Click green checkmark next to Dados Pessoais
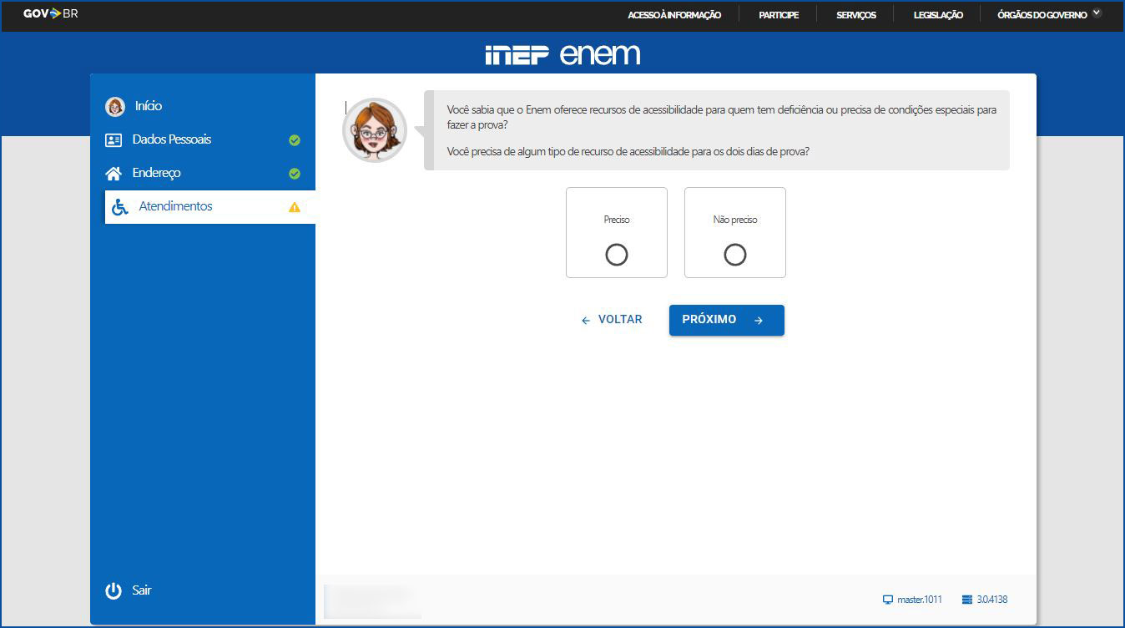Screen dimensions: 1125x628 tap(294, 140)
